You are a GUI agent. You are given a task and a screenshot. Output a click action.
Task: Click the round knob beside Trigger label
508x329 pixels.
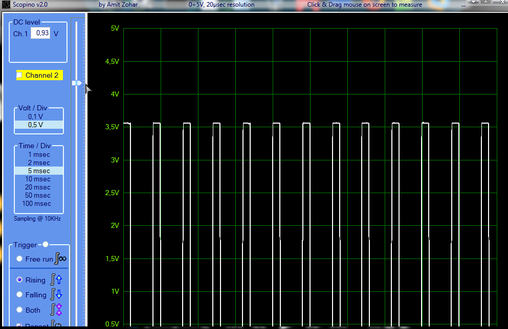click(46, 245)
